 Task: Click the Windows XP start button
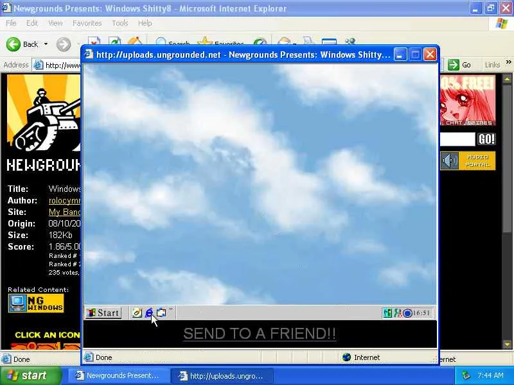pos(31,375)
